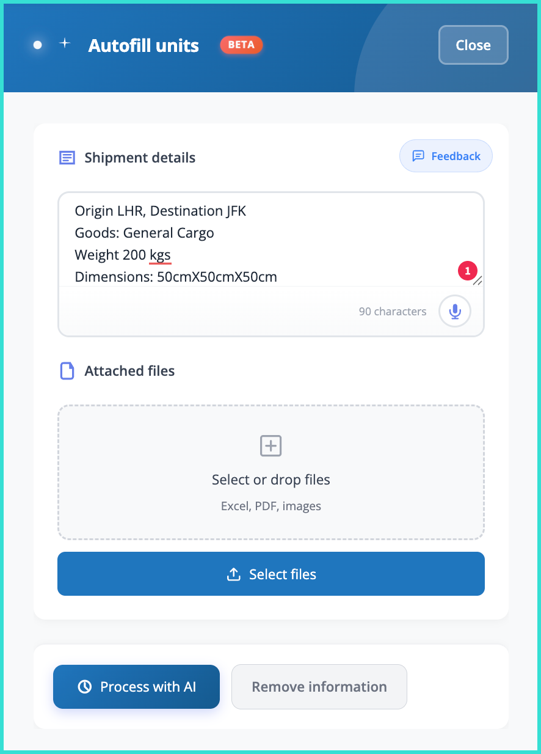Start Process with AI

(x=136, y=687)
